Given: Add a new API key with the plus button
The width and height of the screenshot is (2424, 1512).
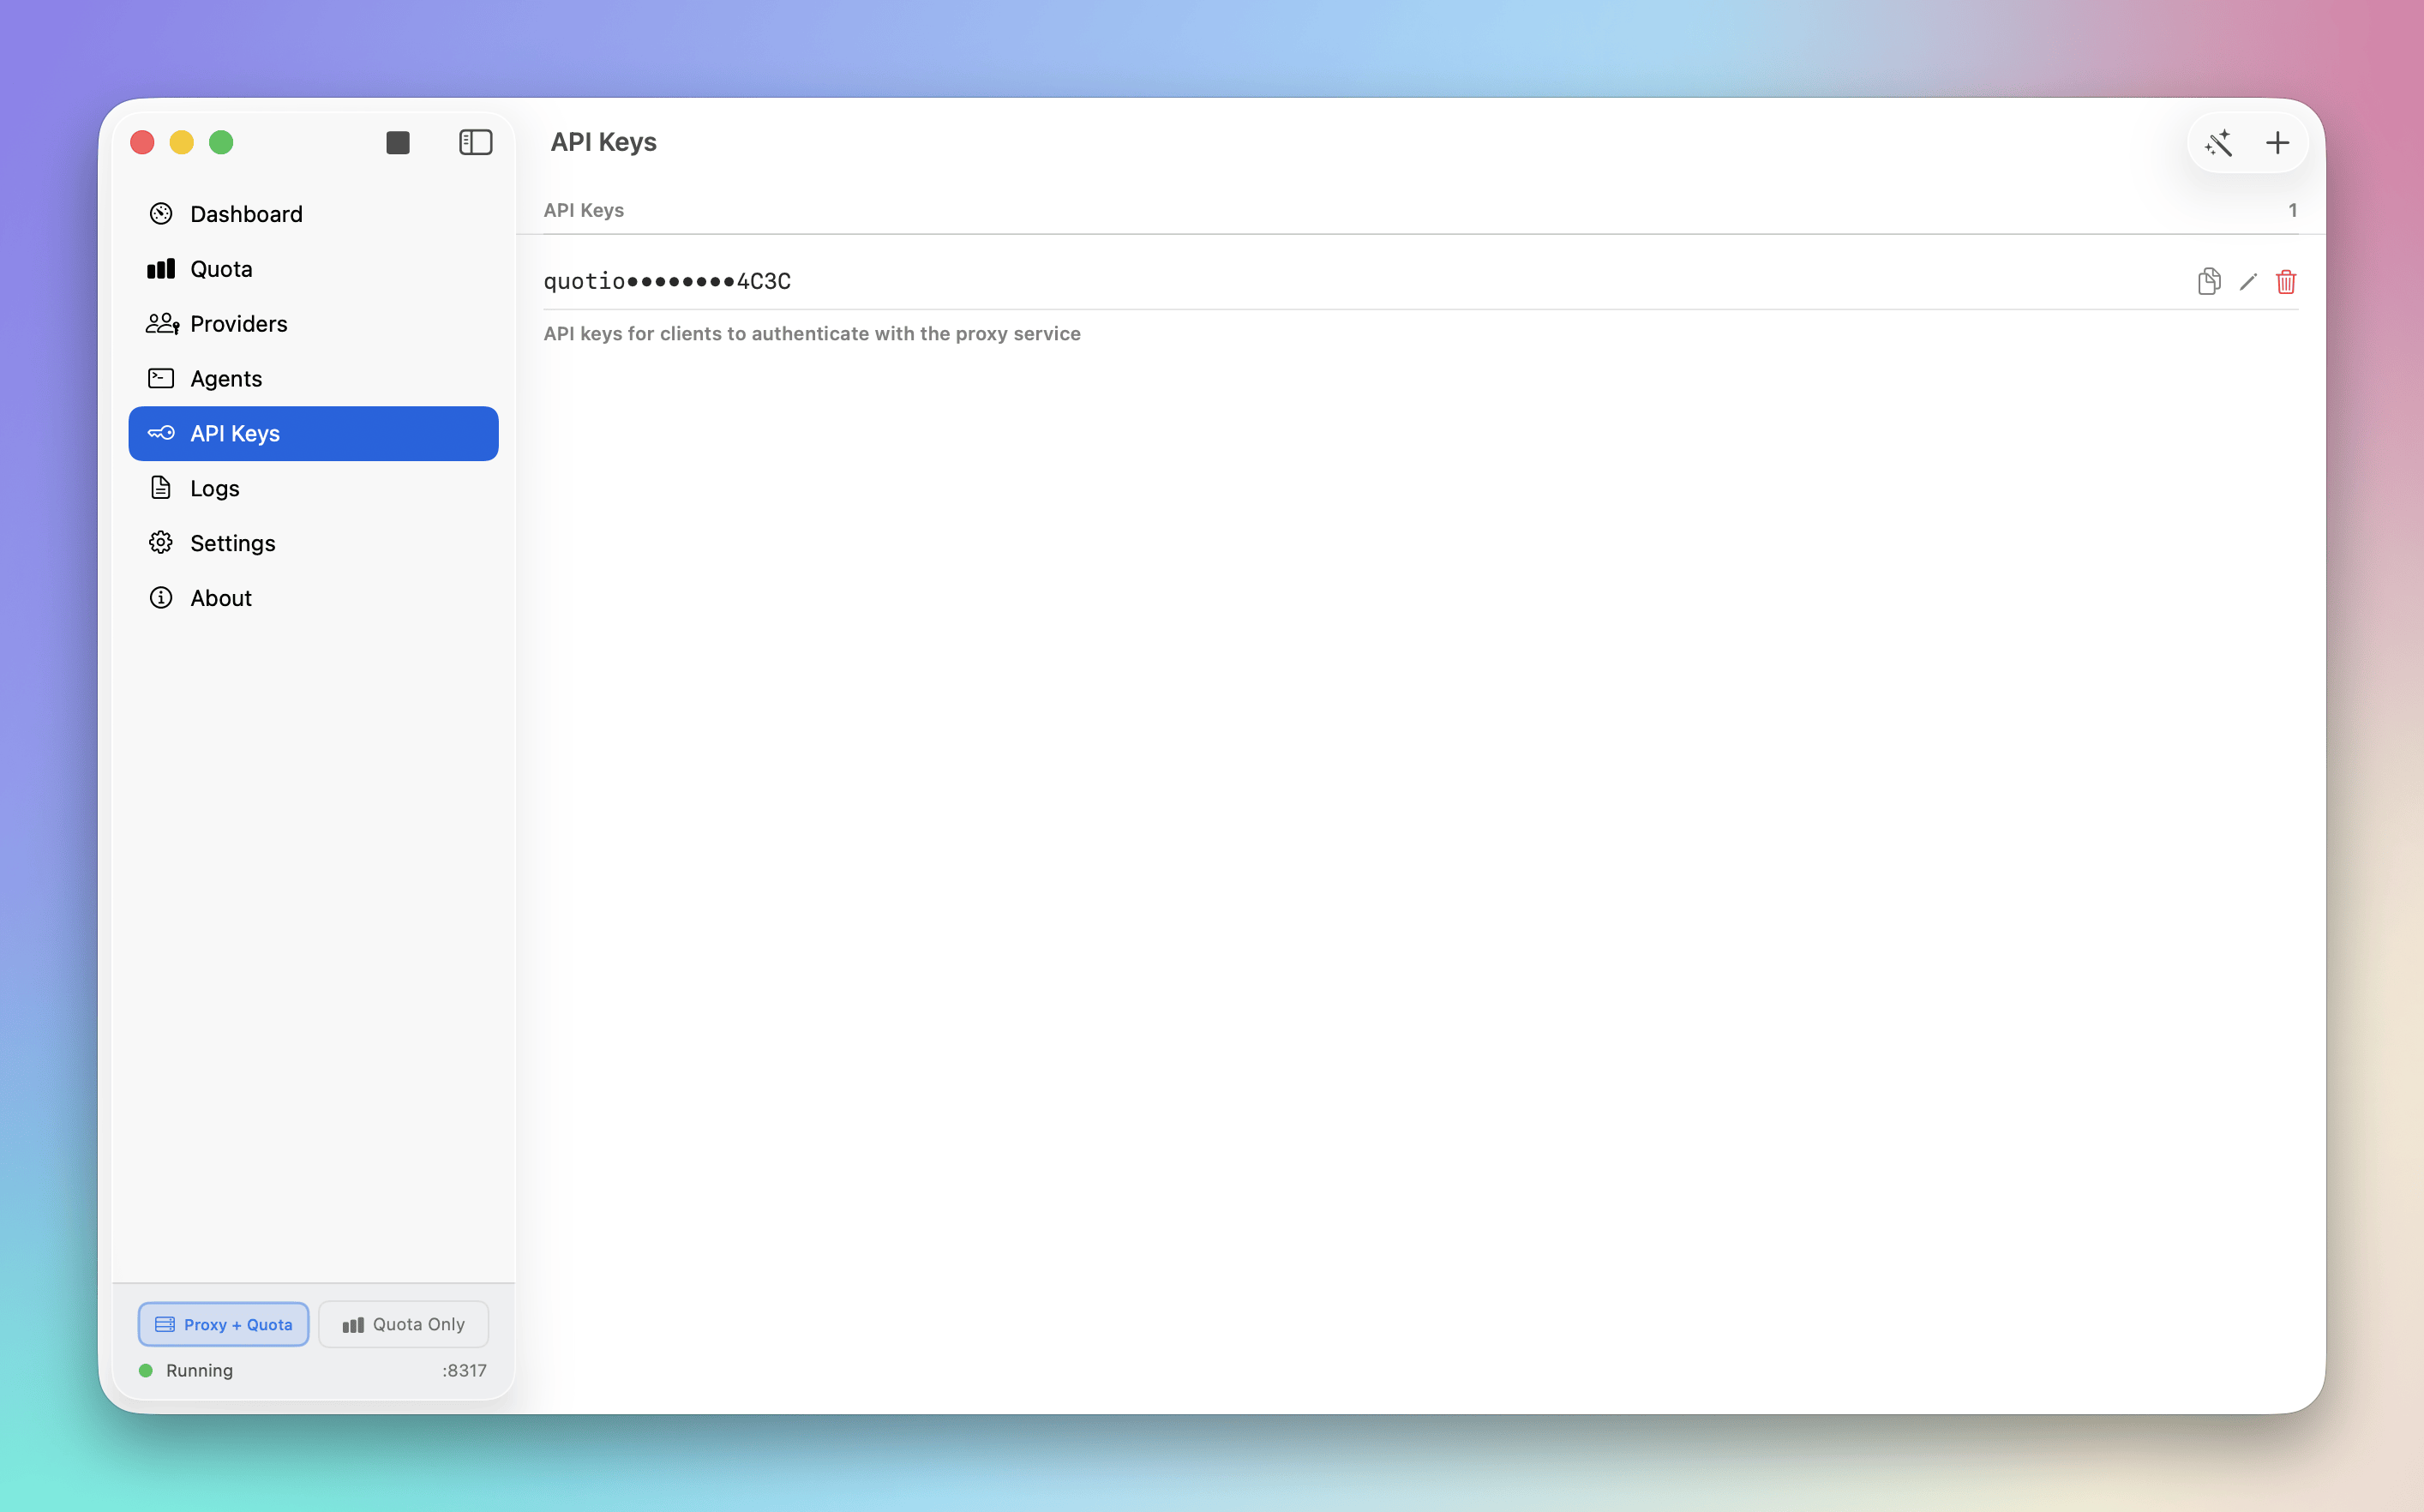Looking at the screenshot, I should click(2277, 143).
